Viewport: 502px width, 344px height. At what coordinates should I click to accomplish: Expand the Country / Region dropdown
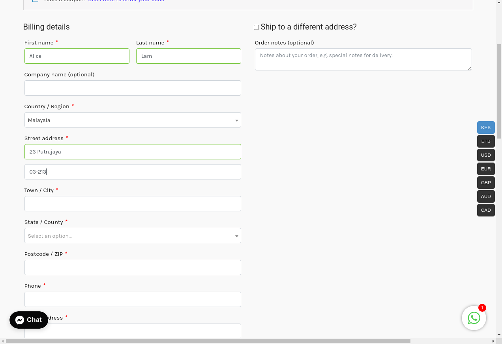(x=133, y=120)
